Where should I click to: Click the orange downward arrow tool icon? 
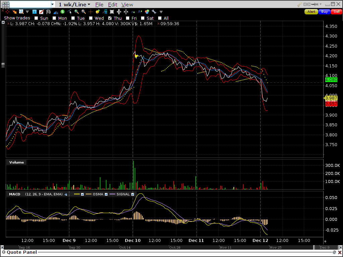(14, 12)
